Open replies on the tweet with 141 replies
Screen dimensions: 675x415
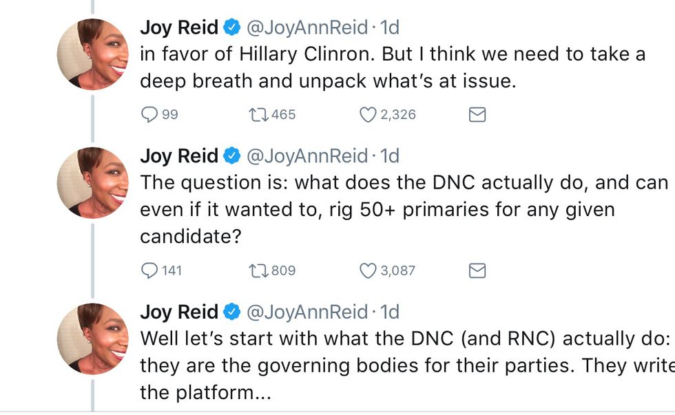[x=149, y=270]
